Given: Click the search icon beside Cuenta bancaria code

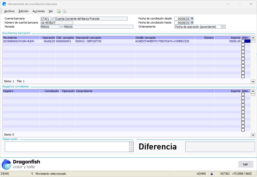Looking at the screenshot, I should (53, 19).
